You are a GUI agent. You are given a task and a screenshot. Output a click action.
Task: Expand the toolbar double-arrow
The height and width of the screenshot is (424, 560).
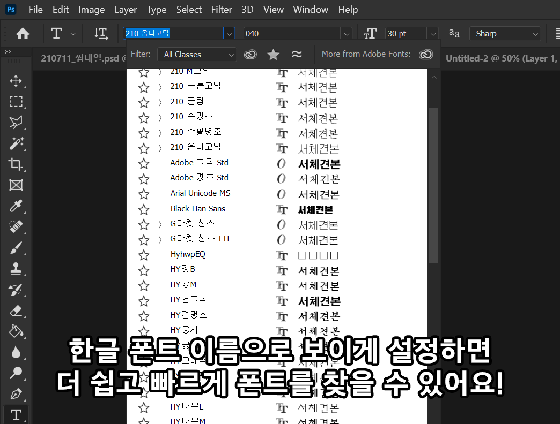pyautogui.click(x=8, y=52)
